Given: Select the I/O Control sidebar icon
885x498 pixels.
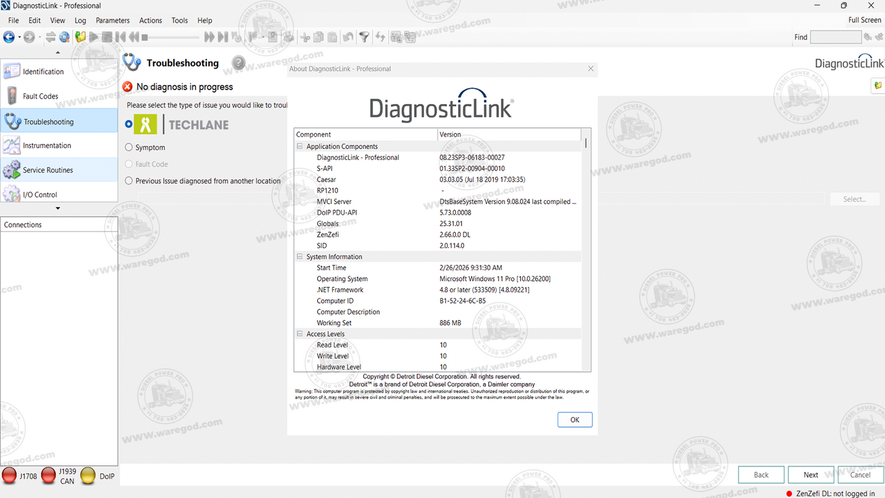Looking at the screenshot, I should pos(13,194).
